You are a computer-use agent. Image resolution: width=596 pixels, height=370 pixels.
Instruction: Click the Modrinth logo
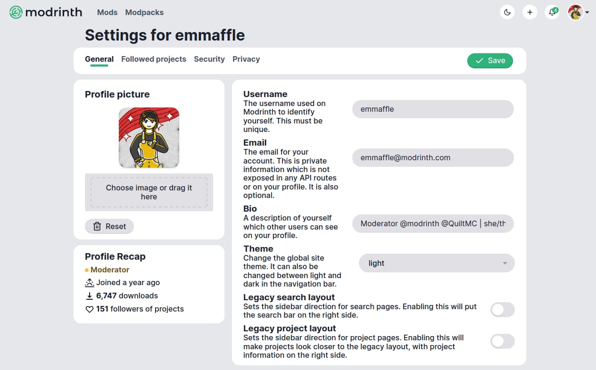[45, 12]
